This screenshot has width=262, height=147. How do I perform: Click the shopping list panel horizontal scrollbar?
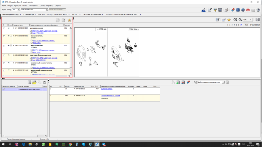tap(24, 136)
